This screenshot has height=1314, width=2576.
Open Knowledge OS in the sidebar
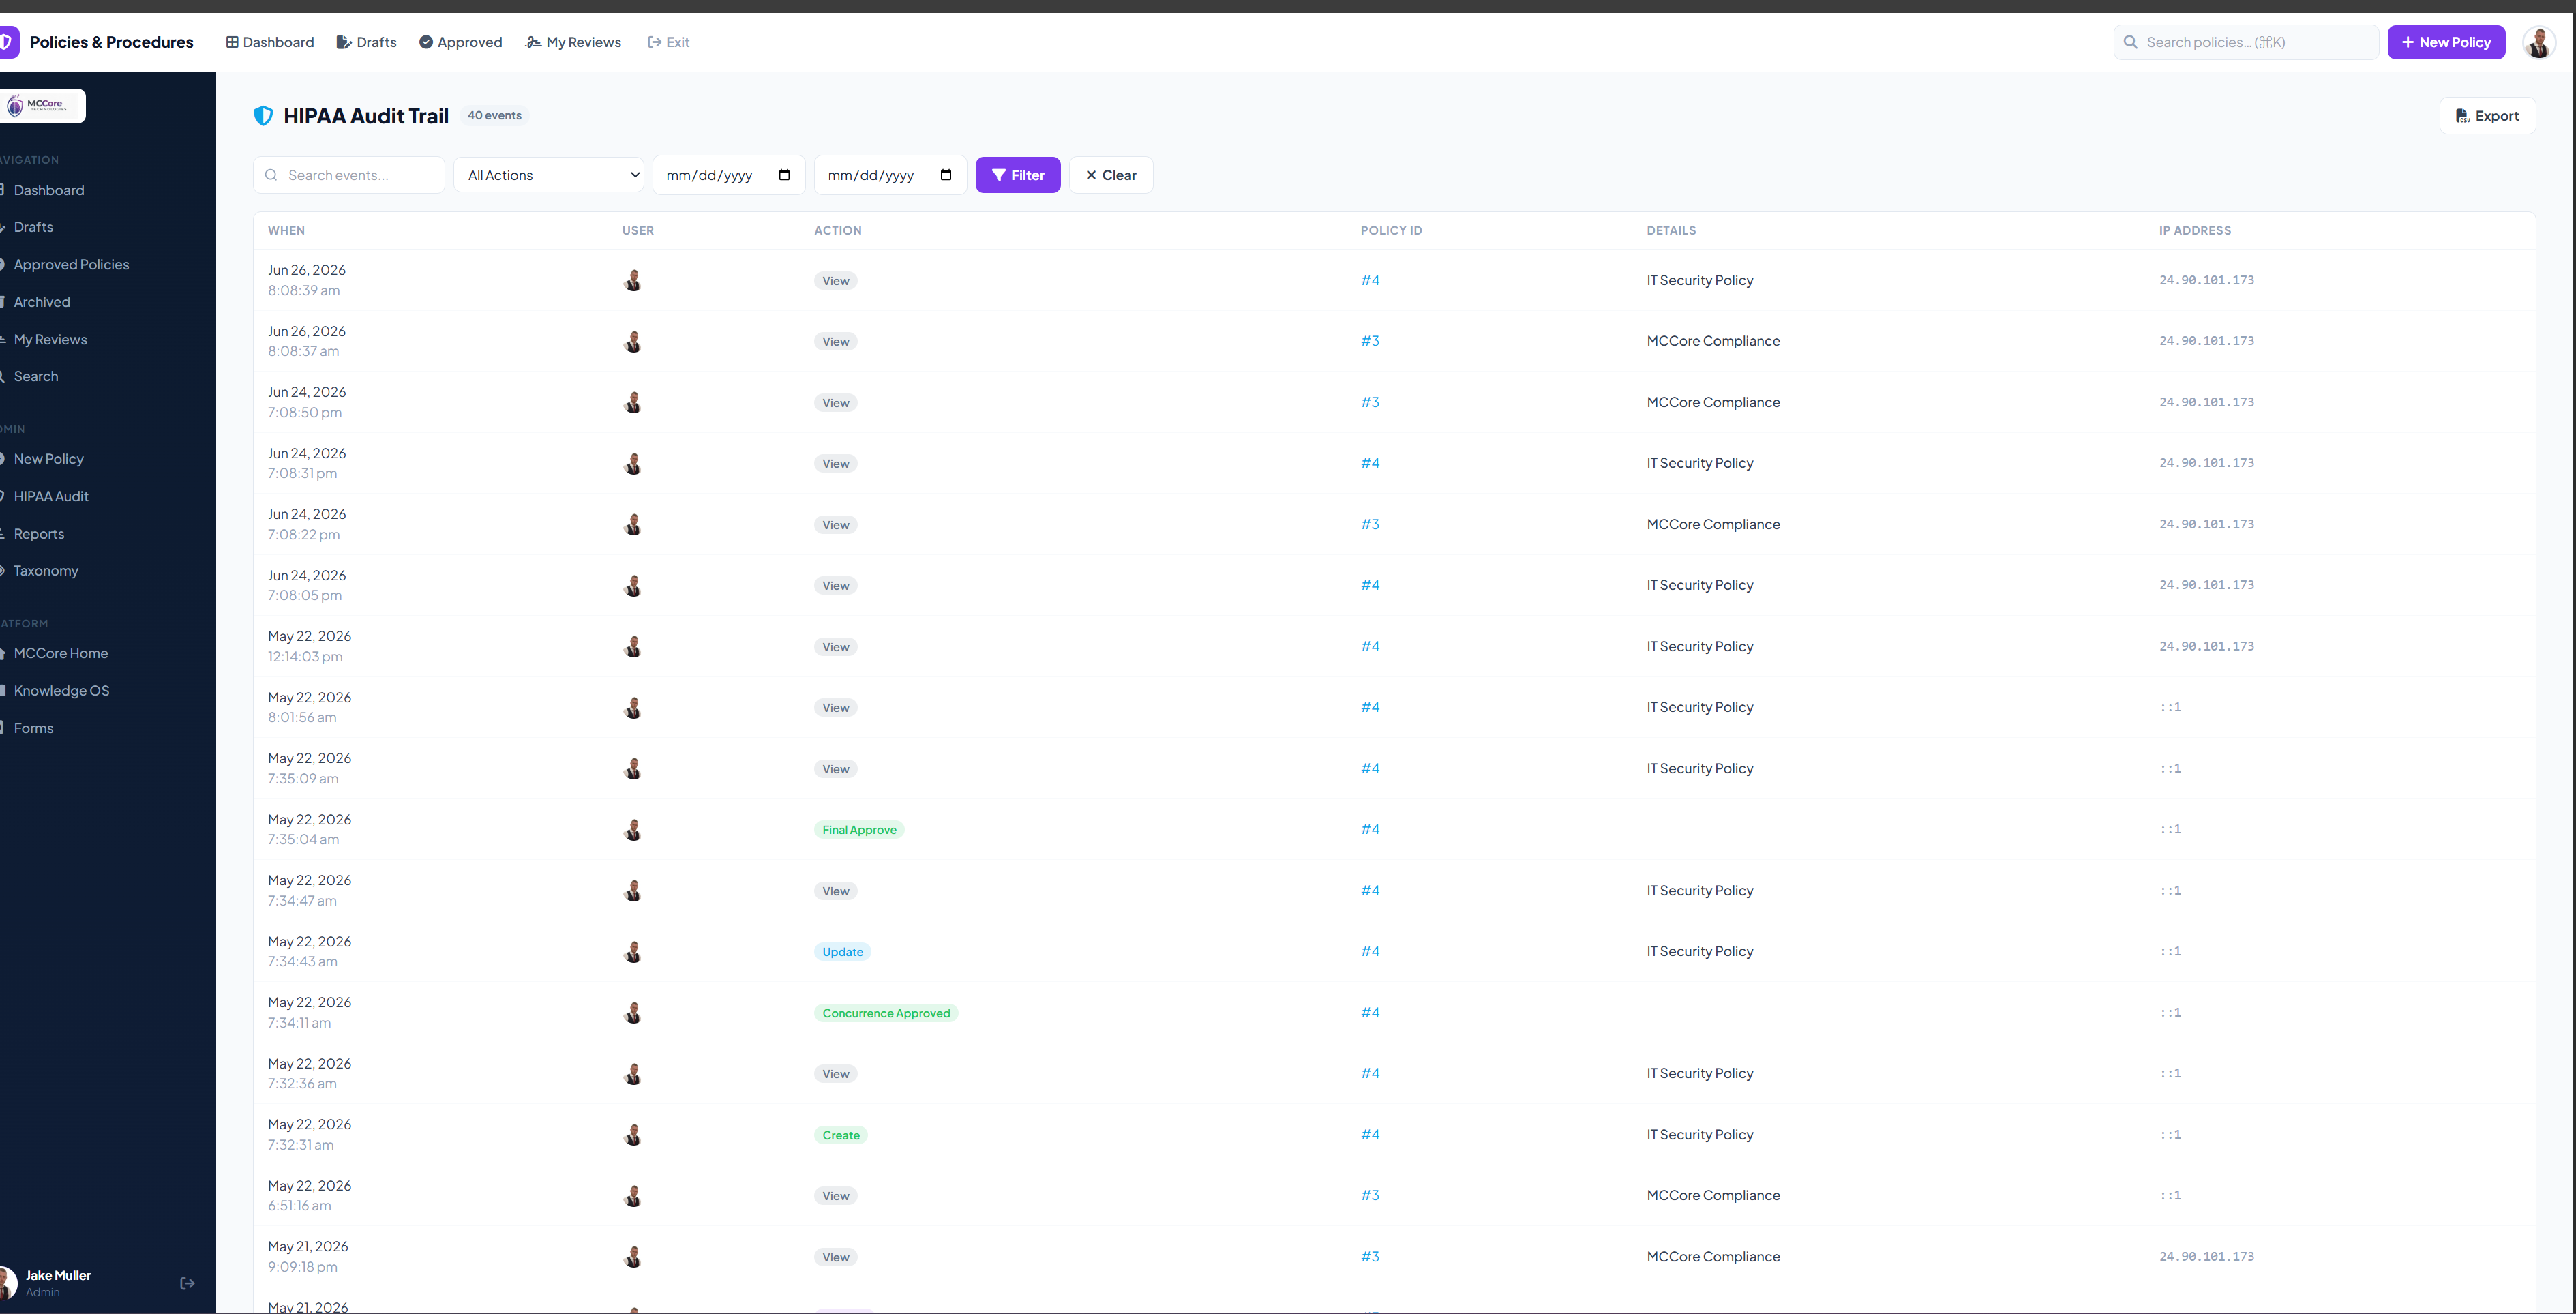pyautogui.click(x=61, y=691)
